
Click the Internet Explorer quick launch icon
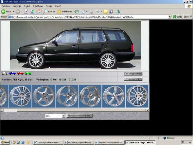pos(23,143)
